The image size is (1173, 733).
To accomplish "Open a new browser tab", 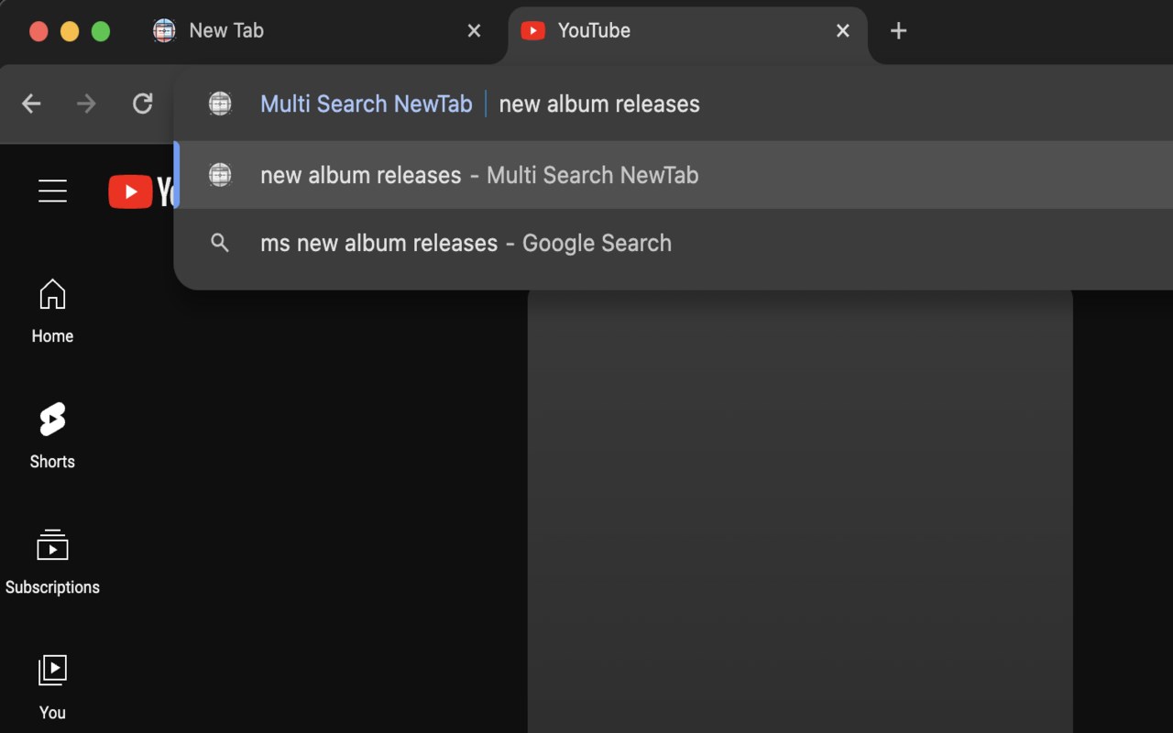I will coord(898,30).
